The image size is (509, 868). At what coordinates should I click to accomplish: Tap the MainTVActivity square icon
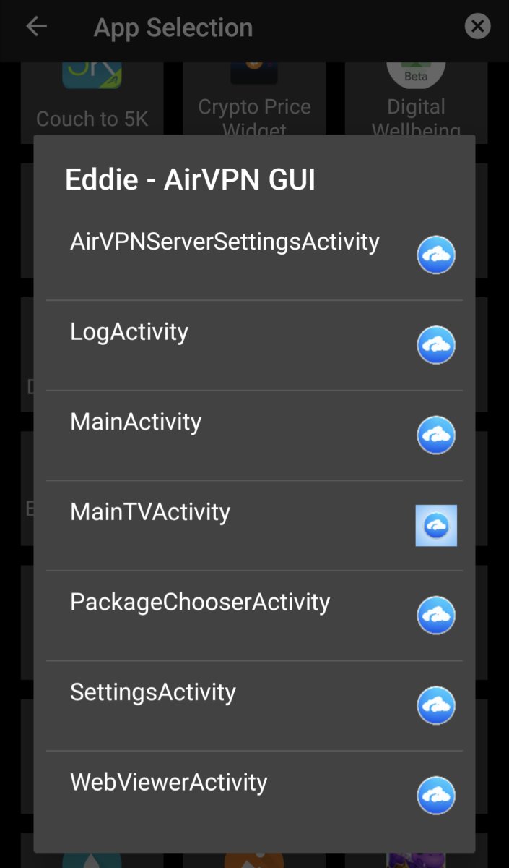pos(436,525)
